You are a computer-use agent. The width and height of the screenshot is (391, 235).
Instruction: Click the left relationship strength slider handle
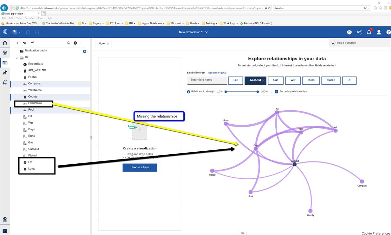225,92
